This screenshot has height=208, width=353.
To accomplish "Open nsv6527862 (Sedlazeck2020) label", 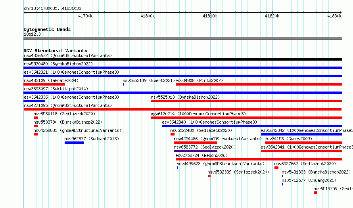I will click(305, 164).
